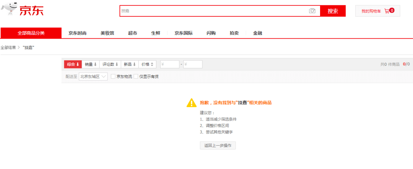413x169 pixels.
Task: Enable 京东物流 checkbox
Action: point(113,76)
